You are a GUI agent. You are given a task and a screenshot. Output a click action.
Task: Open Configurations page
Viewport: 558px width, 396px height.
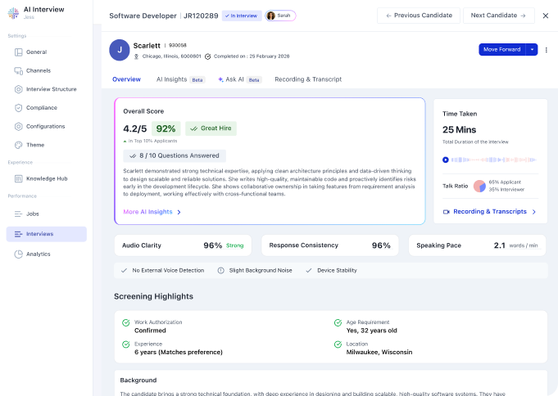[45, 126]
